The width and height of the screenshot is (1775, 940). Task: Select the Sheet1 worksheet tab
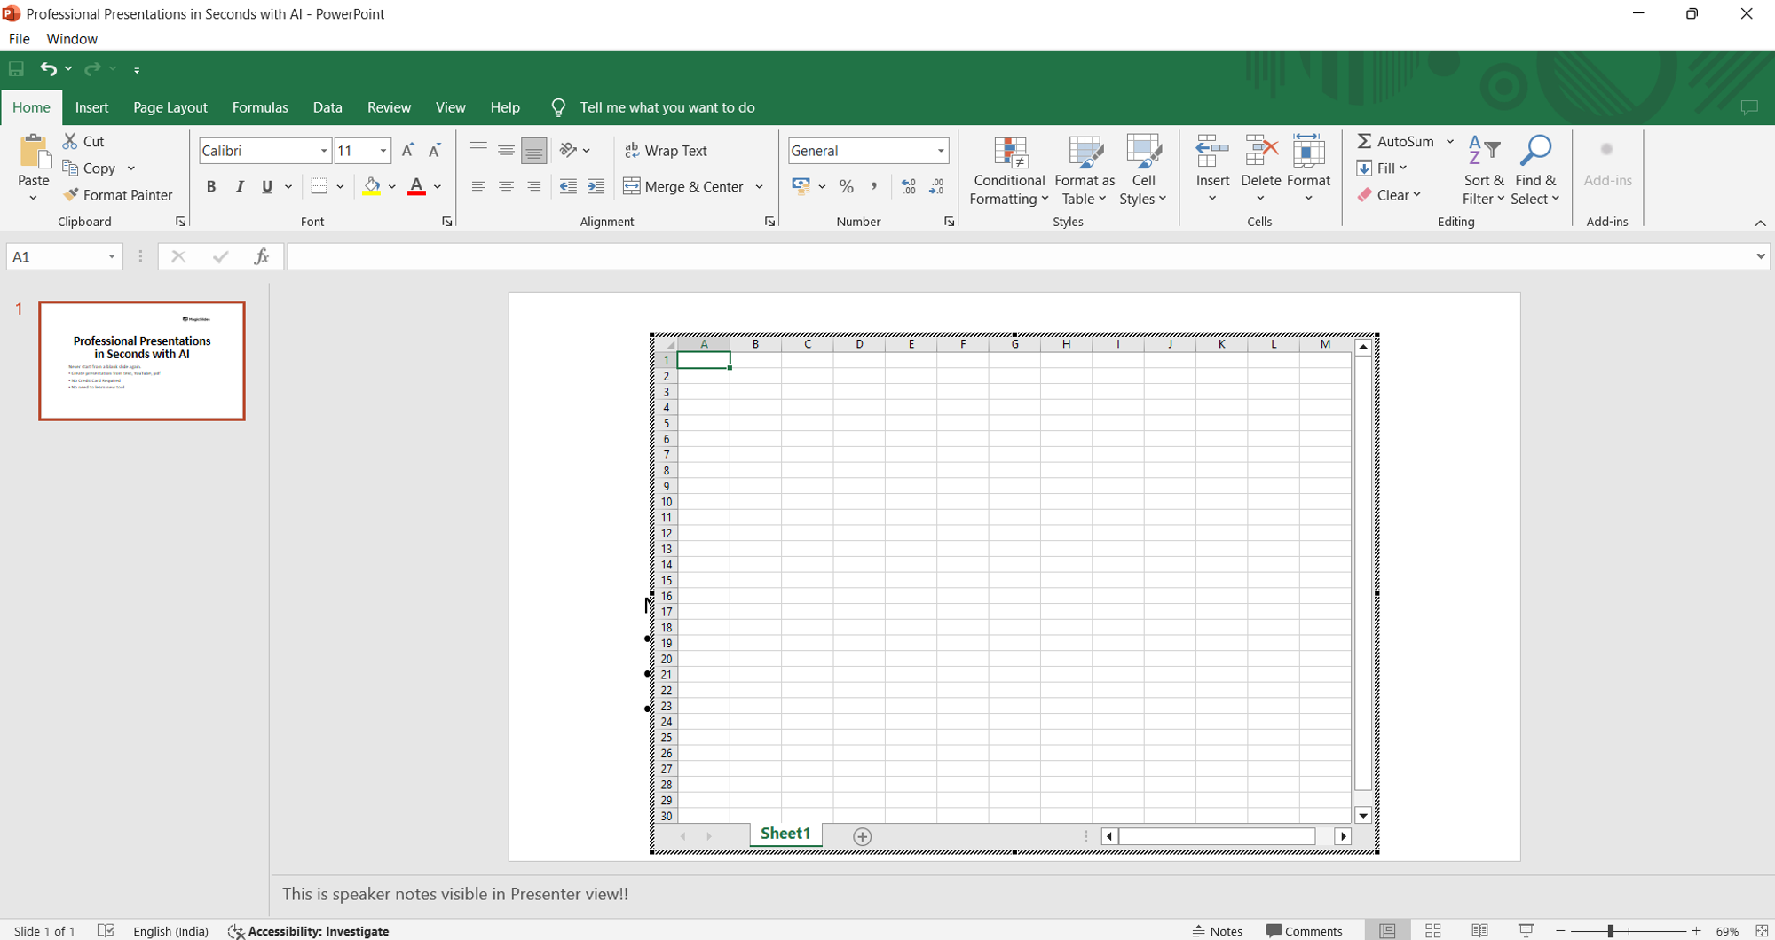coord(785,834)
